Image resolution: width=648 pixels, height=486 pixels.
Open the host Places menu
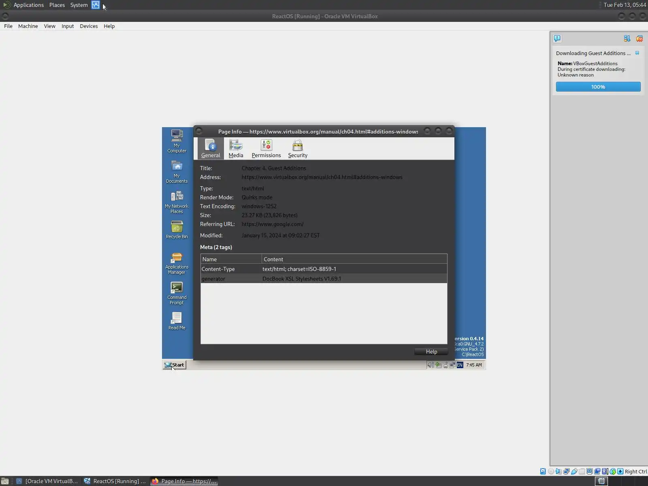[57, 5]
